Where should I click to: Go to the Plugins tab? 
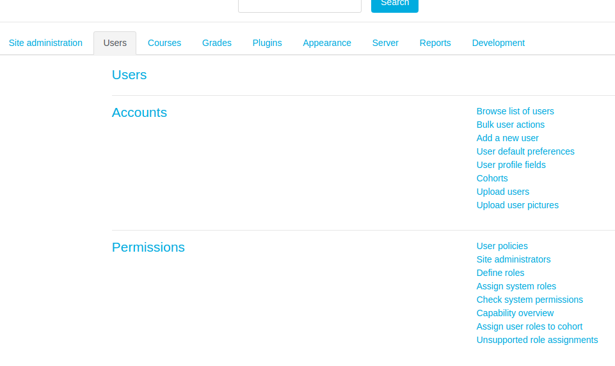(x=267, y=43)
